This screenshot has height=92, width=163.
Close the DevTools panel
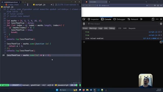[161, 19]
